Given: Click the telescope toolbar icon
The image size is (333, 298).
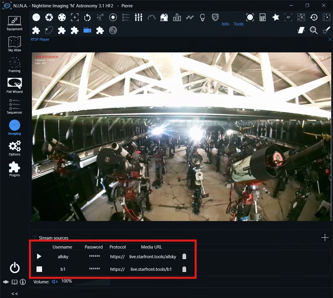Looking at the screenshot, I should click(x=100, y=18).
